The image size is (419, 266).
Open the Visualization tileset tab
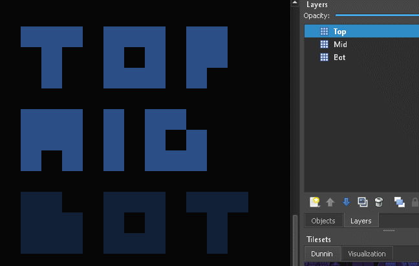point(367,254)
